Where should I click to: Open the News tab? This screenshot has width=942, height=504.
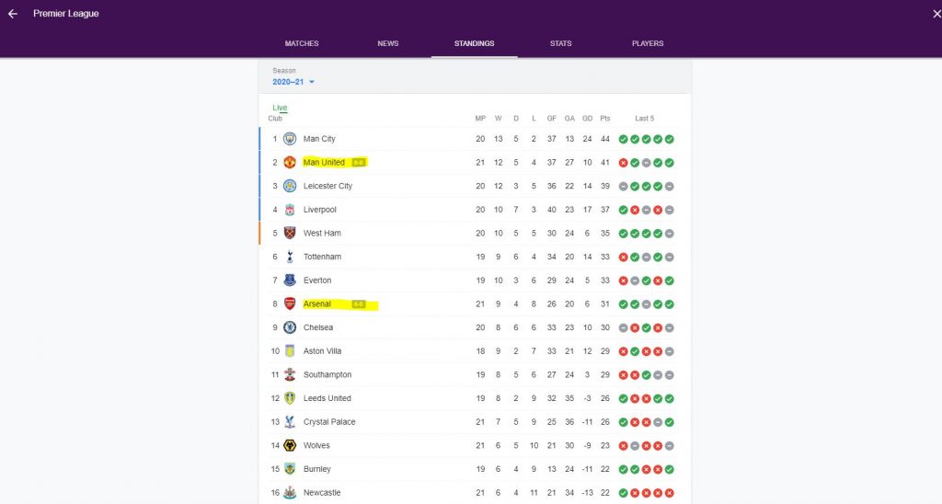(388, 43)
